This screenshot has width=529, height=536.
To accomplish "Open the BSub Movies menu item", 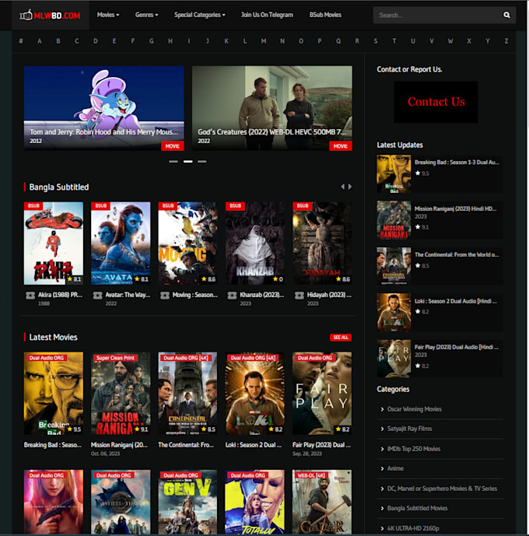I will click(x=325, y=15).
